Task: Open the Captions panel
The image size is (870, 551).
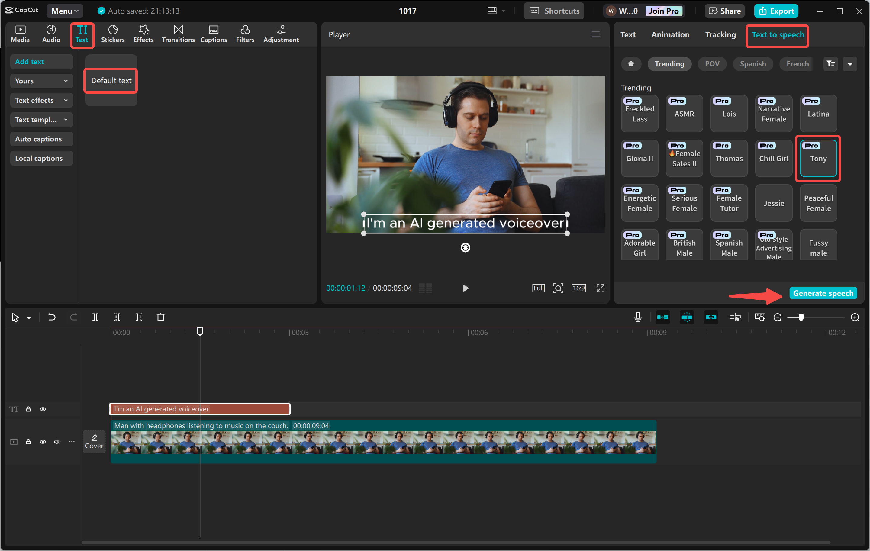Action: 214,34
